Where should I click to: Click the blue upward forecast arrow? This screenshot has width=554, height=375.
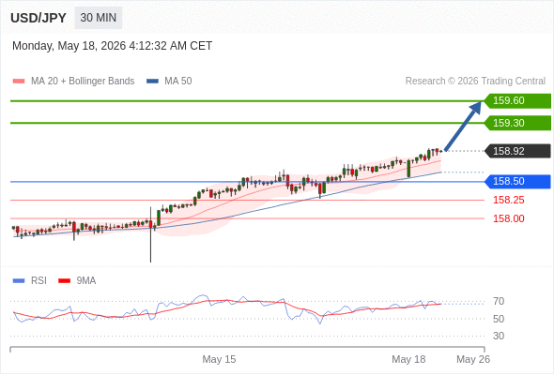pyautogui.click(x=463, y=126)
